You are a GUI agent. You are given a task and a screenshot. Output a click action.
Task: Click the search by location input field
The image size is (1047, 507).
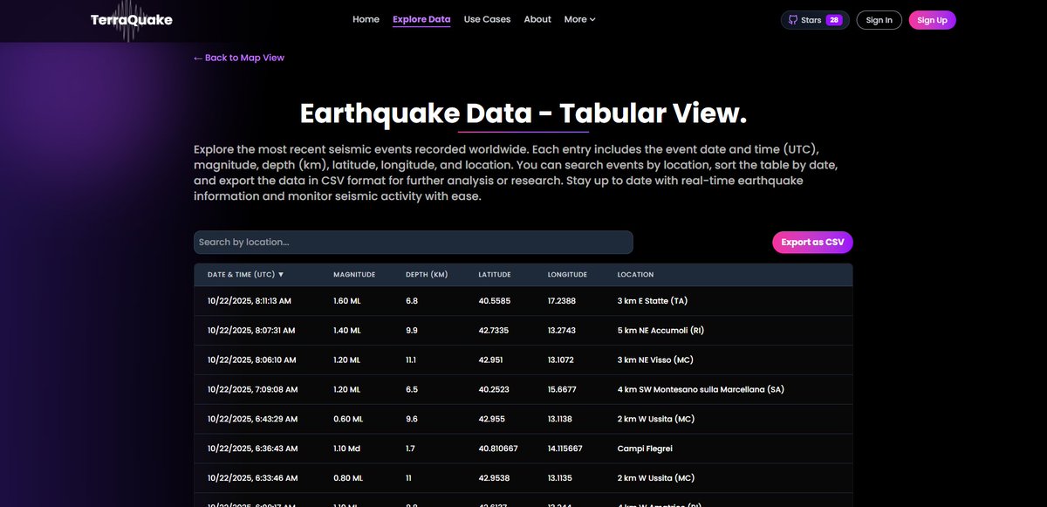point(414,242)
